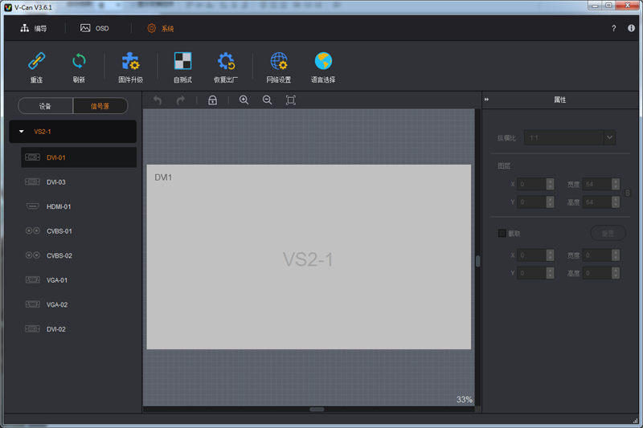Click the 重连 reconnect icon
The width and height of the screenshot is (643, 428).
[x=36, y=63]
